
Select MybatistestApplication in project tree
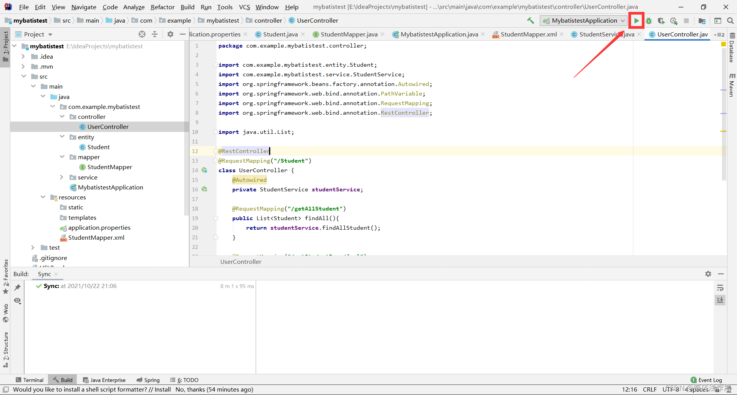[106, 188]
